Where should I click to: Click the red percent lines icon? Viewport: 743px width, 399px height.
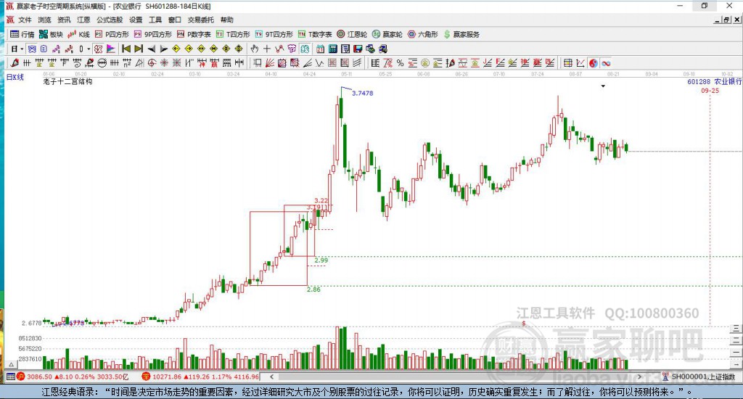click(x=413, y=63)
